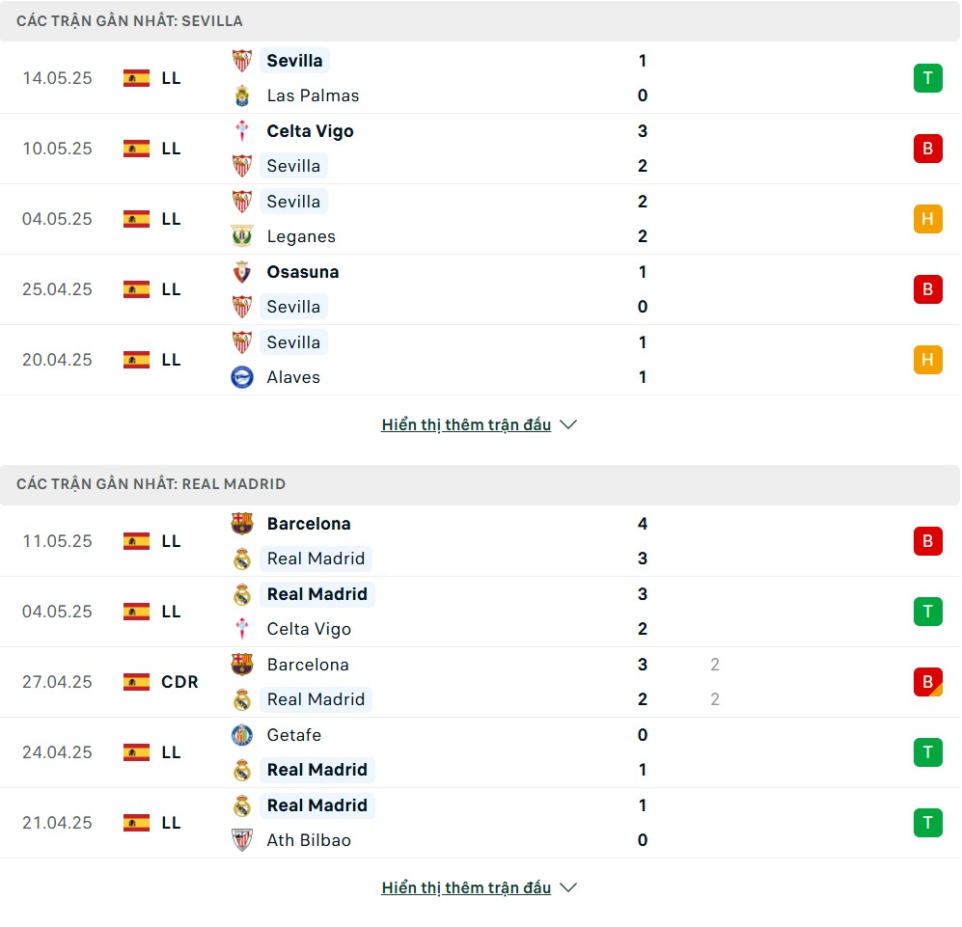Expand more Real Madrid matches chevron
The width and height of the screenshot is (962, 927).
(568, 887)
